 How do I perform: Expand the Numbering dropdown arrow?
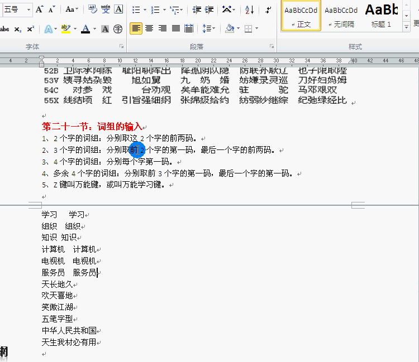tap(164, 10)
